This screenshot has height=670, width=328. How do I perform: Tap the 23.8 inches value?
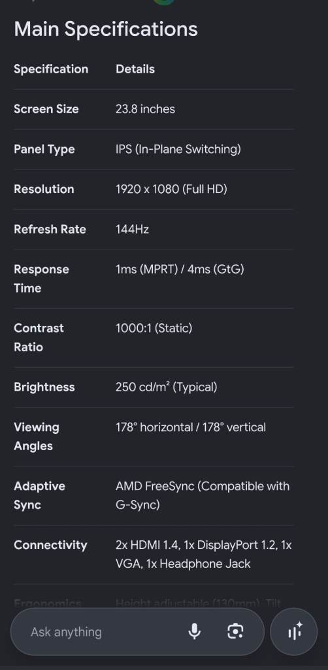(x=145, y=109)
